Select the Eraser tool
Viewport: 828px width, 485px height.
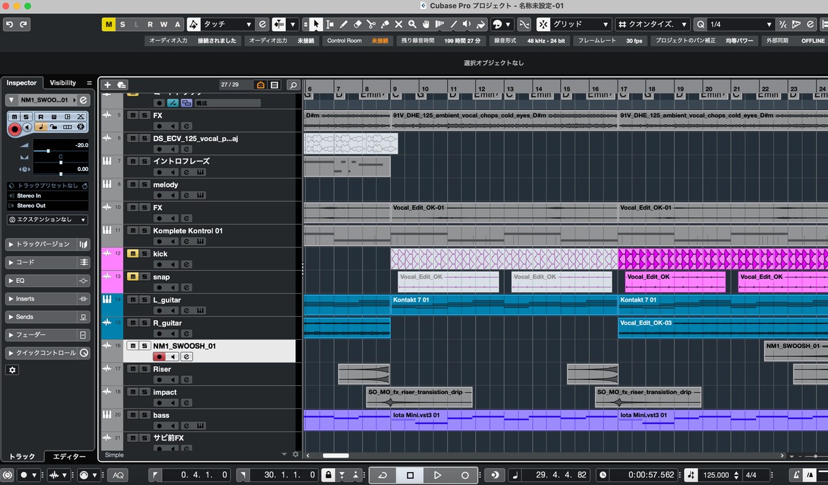coord(358,24)
